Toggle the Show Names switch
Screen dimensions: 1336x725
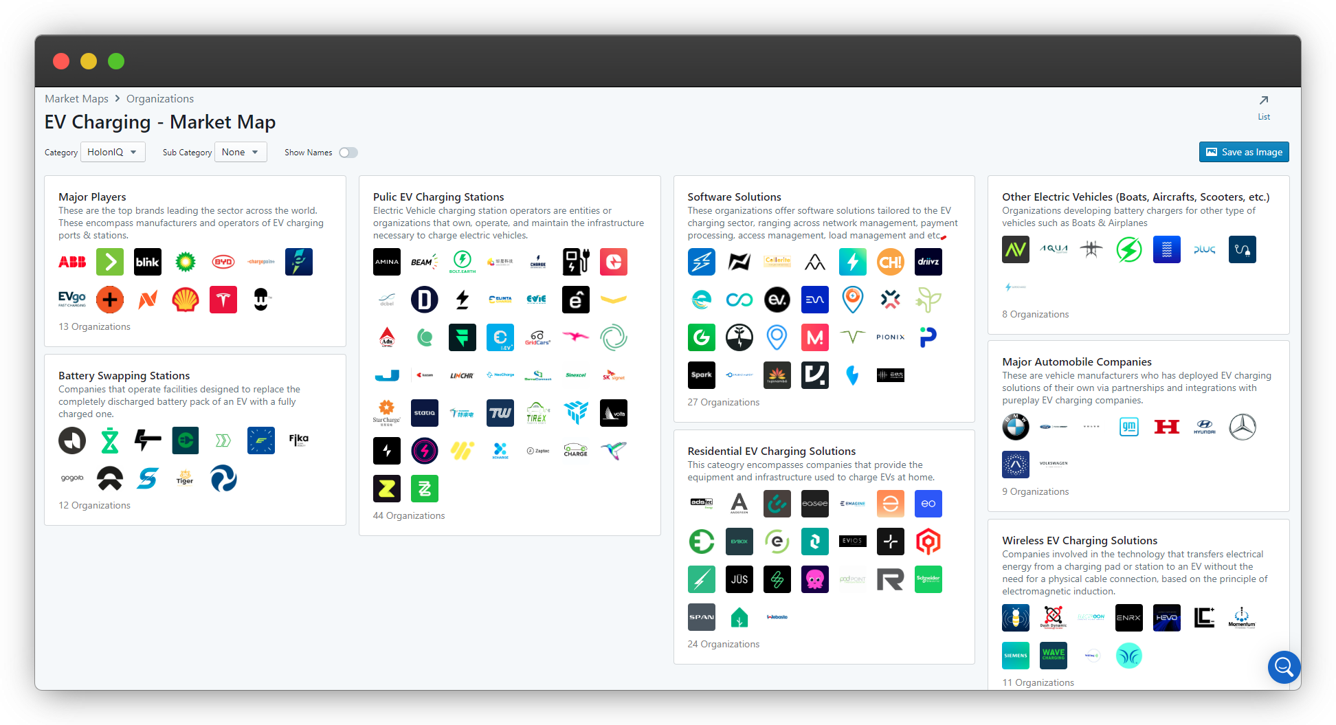point(348,153)
